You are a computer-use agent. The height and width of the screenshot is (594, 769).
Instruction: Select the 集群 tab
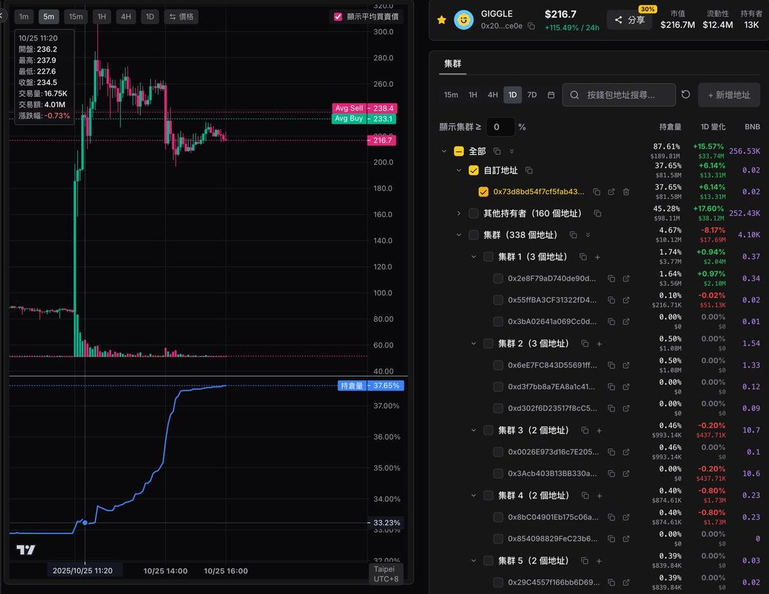pyautogui.click(x=452, y=64)
